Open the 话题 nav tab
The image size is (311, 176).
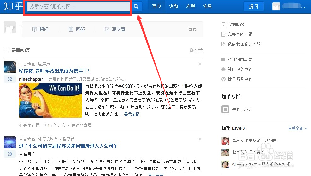coord(173,6)
